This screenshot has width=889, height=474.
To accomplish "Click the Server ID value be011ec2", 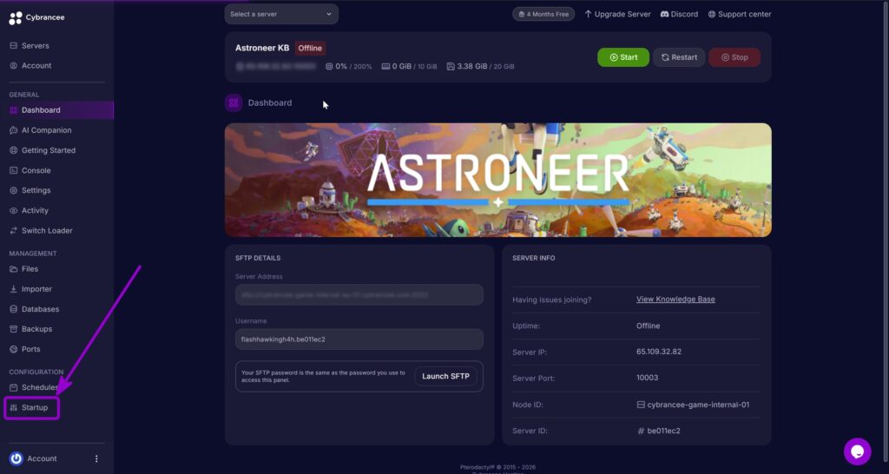I will pos(663,431).
